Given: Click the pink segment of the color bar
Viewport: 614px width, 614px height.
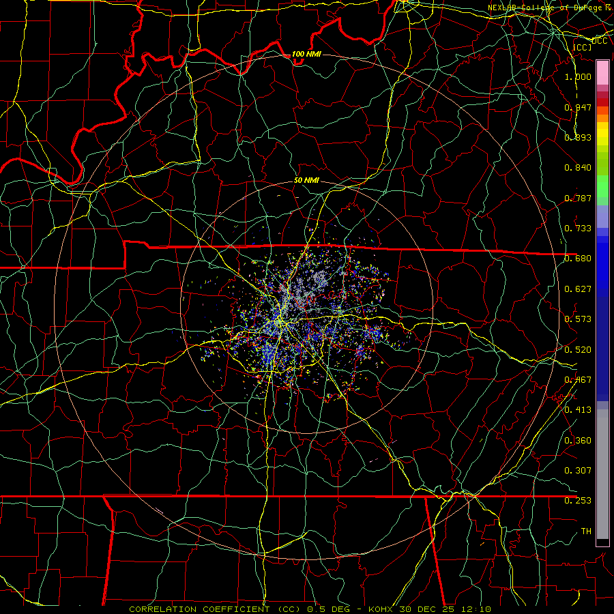Looking at the screenshot, I should 602,73.
